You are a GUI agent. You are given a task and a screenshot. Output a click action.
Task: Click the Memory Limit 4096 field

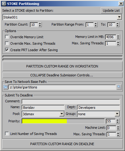coord(111,37)
